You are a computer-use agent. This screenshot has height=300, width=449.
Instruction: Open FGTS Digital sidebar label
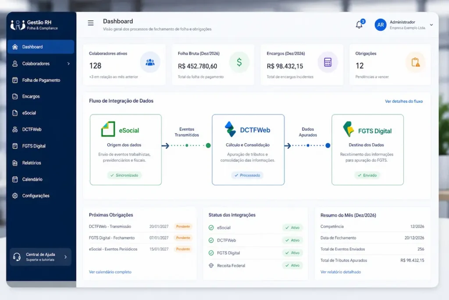34,146
